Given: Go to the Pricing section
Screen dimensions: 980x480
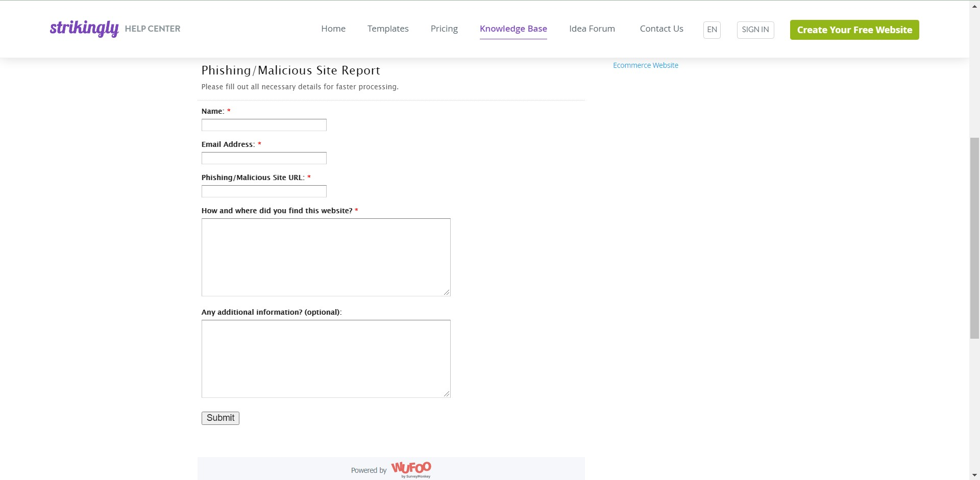Looking at the screenshot, I should coord(444,29).
